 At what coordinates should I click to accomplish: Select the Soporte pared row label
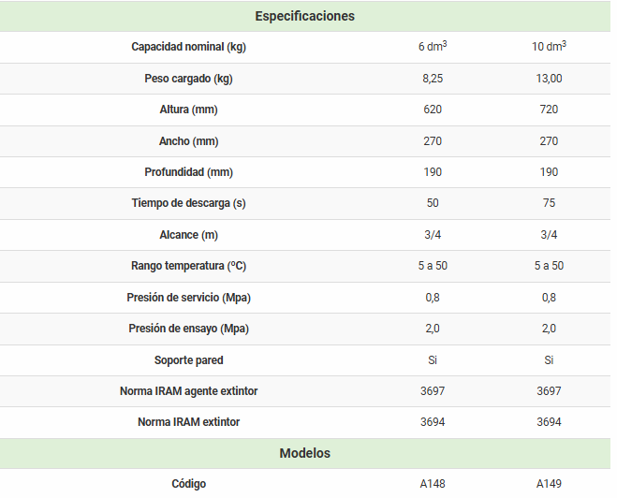point(188,360)
